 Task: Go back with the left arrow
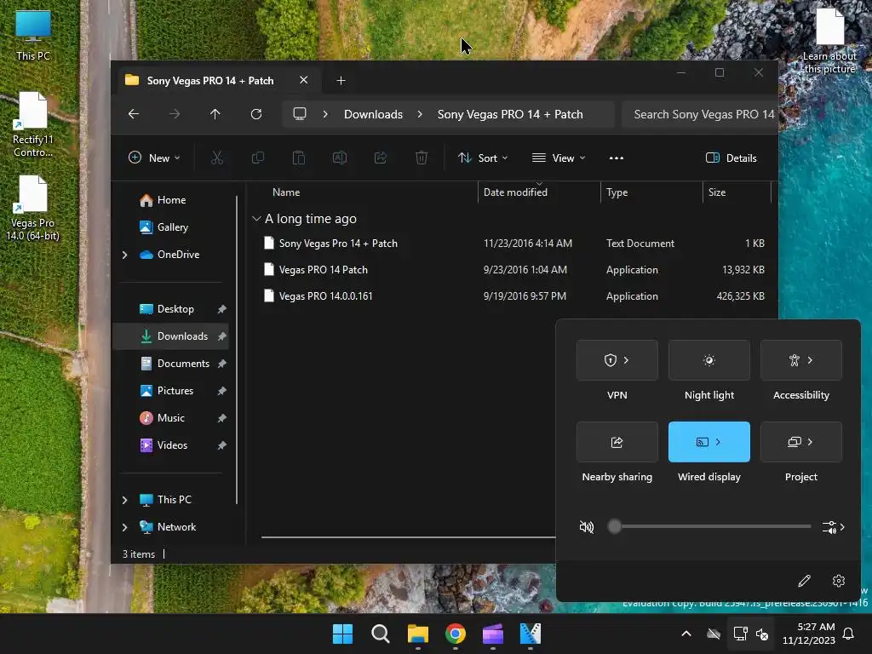134,114
